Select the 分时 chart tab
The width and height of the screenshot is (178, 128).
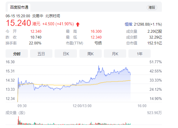[x=17, y=54]
